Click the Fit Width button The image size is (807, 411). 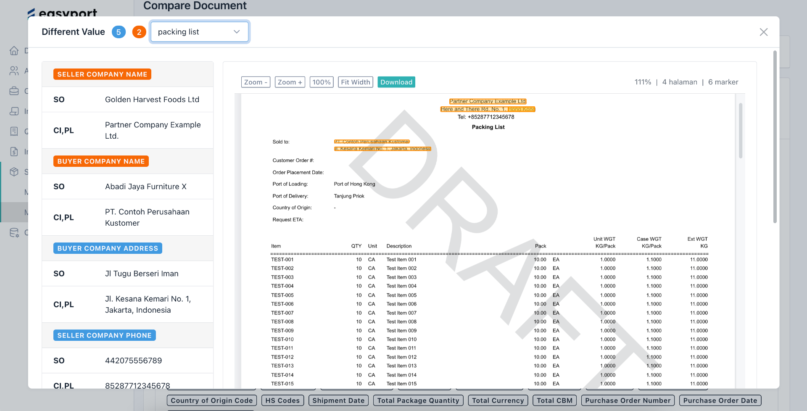(356, 82)
